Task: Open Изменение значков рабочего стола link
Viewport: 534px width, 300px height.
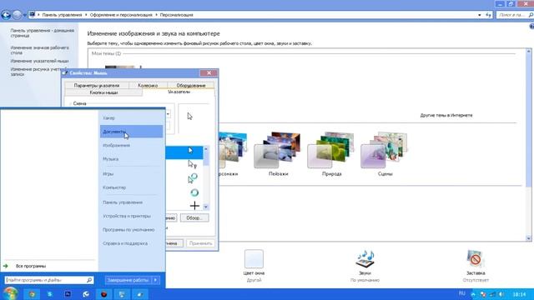Action: click(x=39, y=50)
